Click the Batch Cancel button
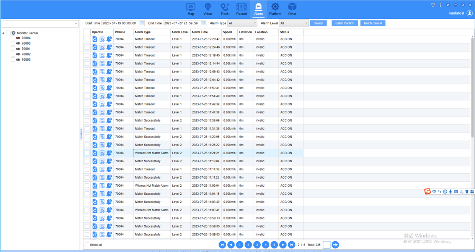Viewport: 475px width, 252px height. (373, 23)
